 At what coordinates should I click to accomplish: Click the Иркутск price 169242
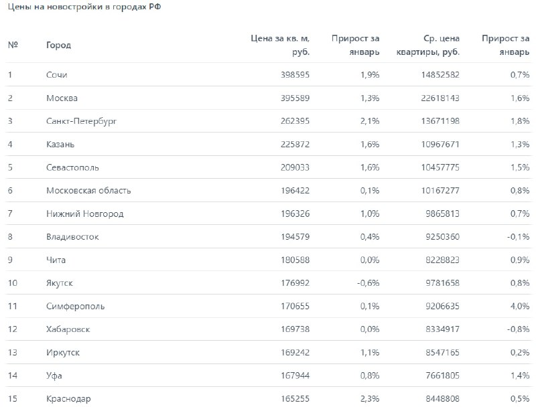[x=295, y=352]
